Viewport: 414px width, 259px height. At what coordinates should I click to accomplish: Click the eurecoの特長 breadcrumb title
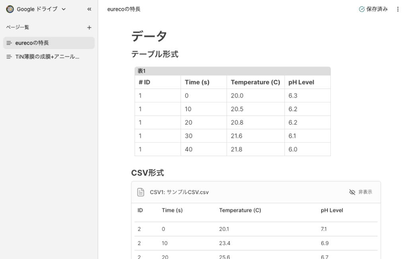click(124, 9)
